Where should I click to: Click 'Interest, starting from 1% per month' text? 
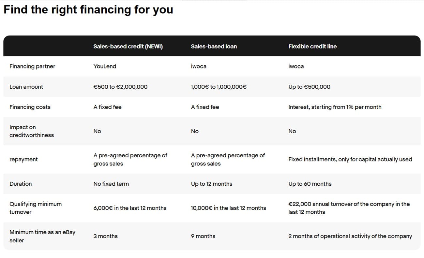click(335, 107)
